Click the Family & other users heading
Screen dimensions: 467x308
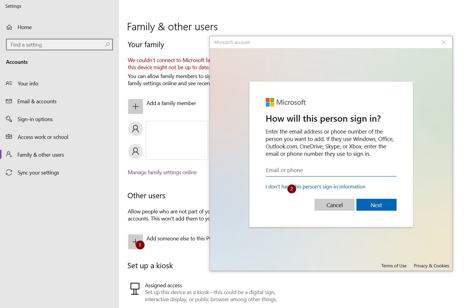172,27
